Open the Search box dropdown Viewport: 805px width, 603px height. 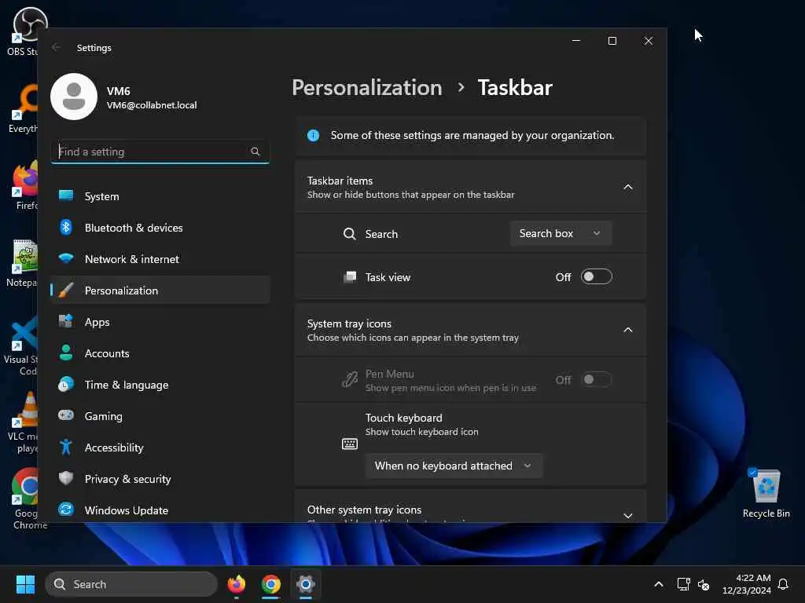coord(561,233)
